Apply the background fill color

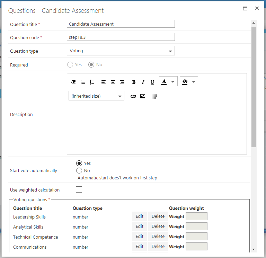(185, 82)
